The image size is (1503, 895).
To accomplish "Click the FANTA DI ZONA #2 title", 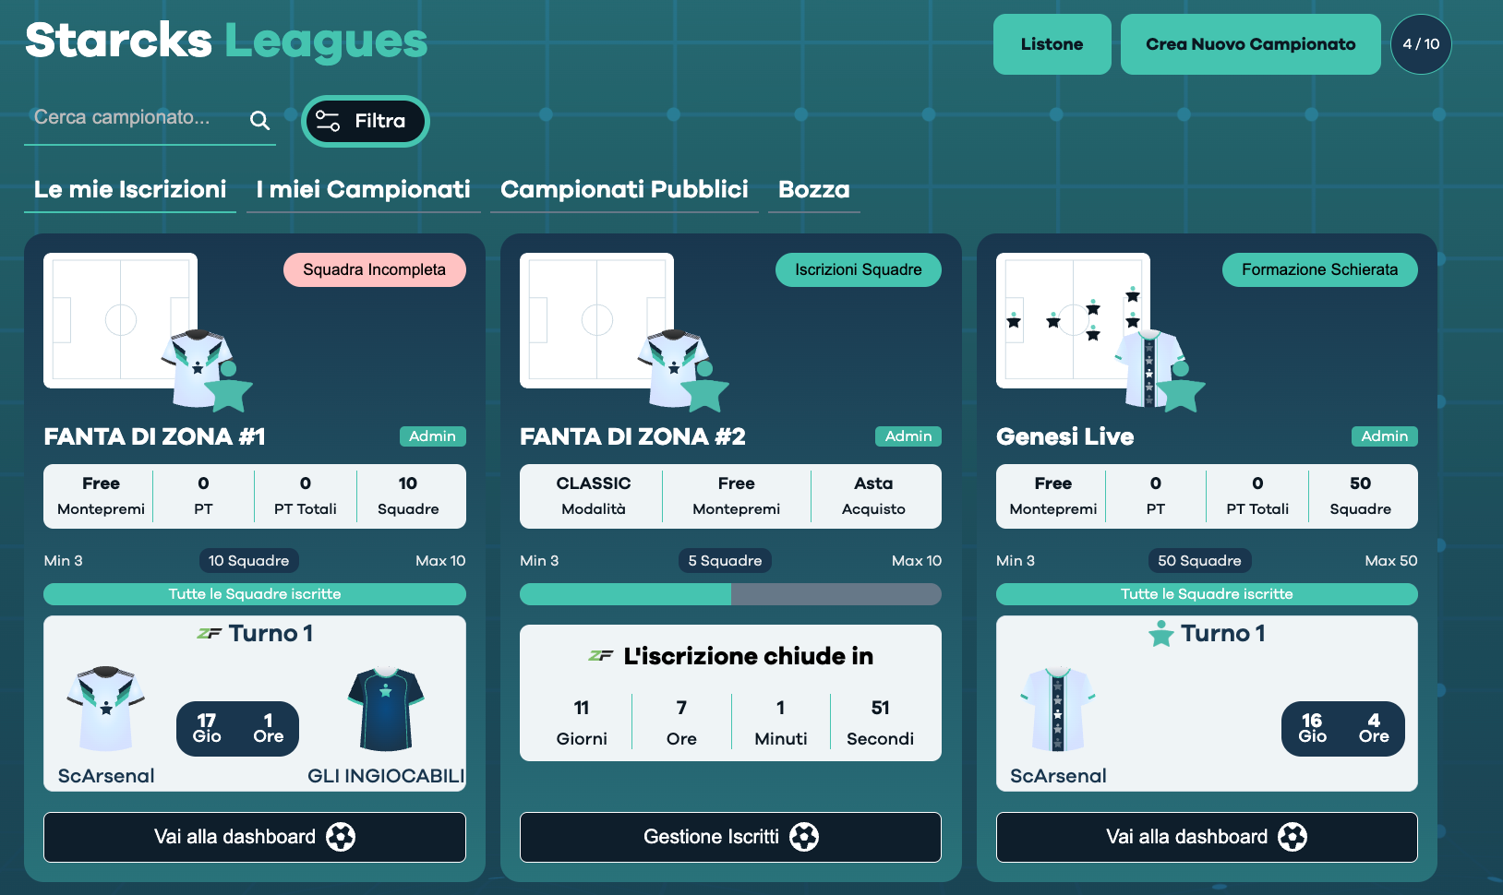I will pyautogui.click(x=632, y=436).
